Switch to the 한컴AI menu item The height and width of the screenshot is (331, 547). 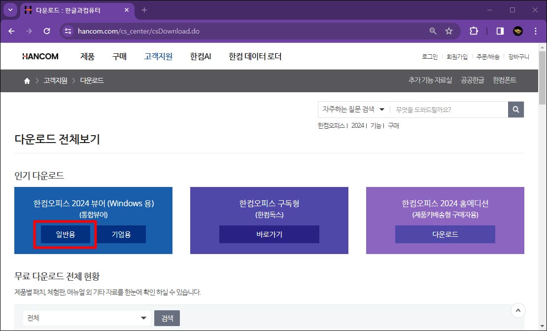200,56
